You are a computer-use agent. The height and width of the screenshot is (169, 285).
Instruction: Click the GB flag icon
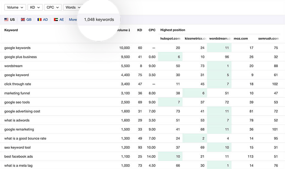(23, 20)
